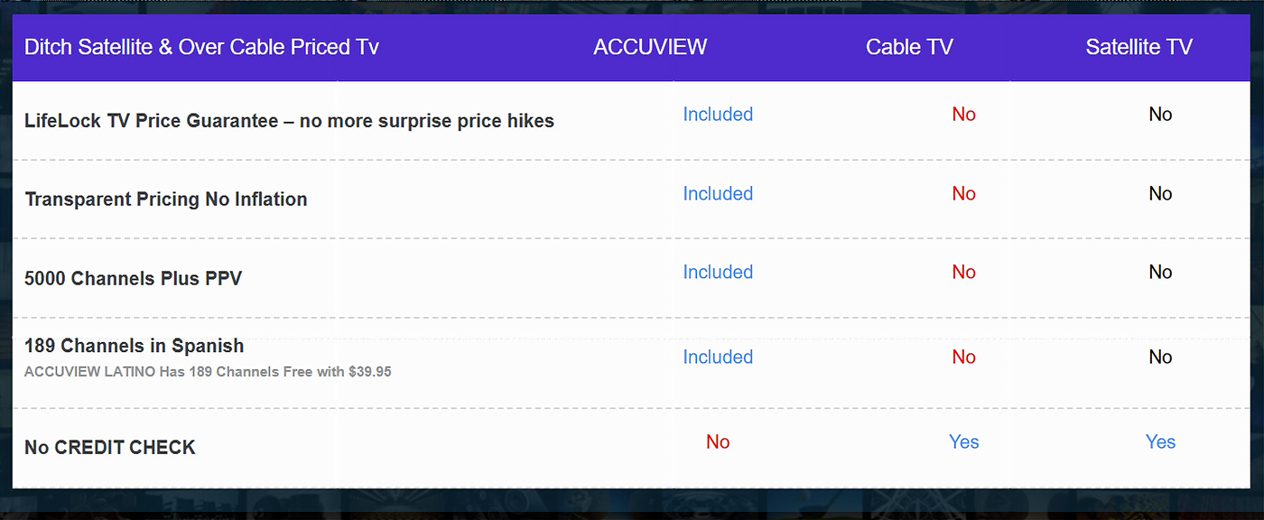Viewport: 1264px width, 520px height.
Task: Select the Transparent Pricing No Inflation label
Action: (x=166, y=200)
